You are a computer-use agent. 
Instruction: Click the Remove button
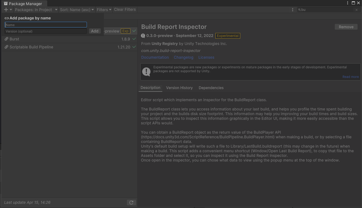(346, 27)
